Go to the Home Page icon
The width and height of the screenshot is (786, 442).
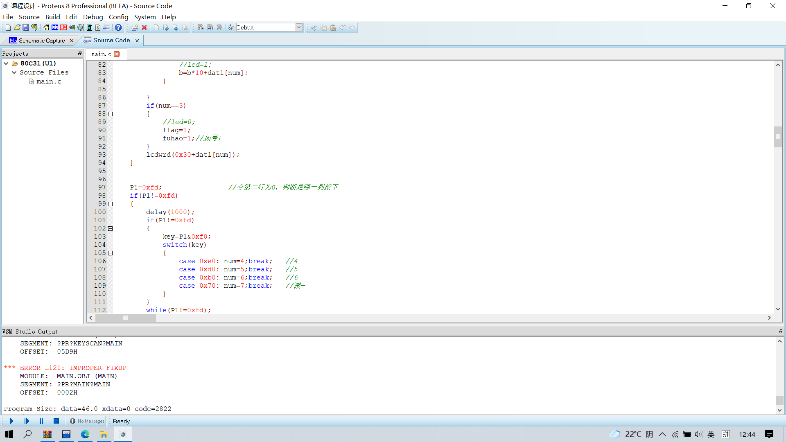46,27
